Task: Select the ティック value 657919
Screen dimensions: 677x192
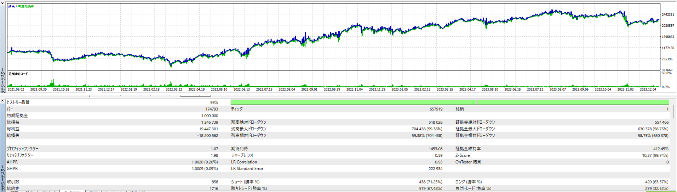Action: [436, 109]
